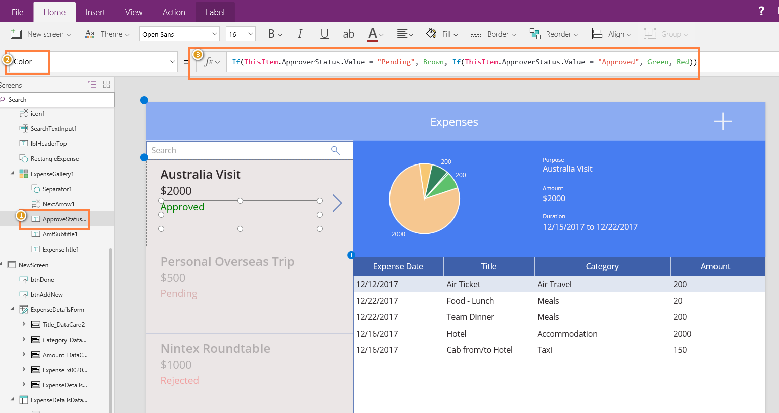
Task: Click the Fill paint bucket icon
Action: click(x=431, y=34)
